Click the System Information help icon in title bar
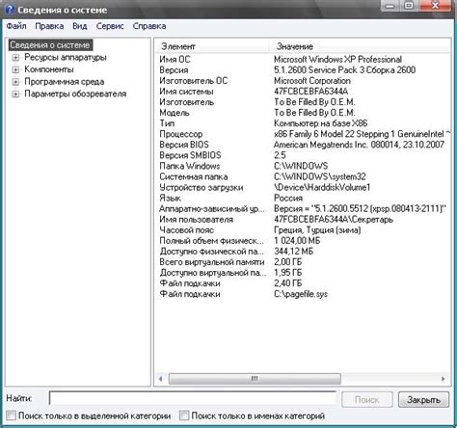The width and height of the screenshot is (457, 428). point(10,9)
